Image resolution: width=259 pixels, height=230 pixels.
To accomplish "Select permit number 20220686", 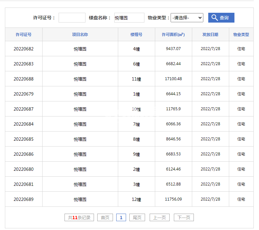I will pyautogui.click(x=24, y=154).
